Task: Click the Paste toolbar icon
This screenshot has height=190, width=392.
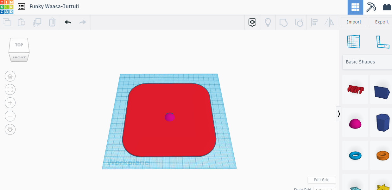Action: [22, 22]
